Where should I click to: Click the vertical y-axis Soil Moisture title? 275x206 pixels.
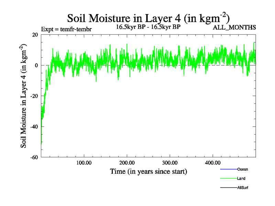click(x=24, y=96)
